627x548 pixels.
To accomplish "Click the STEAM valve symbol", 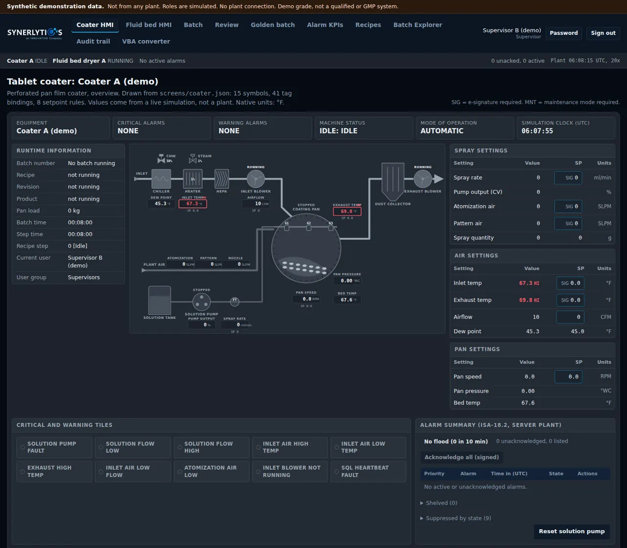I will (193, 159).
